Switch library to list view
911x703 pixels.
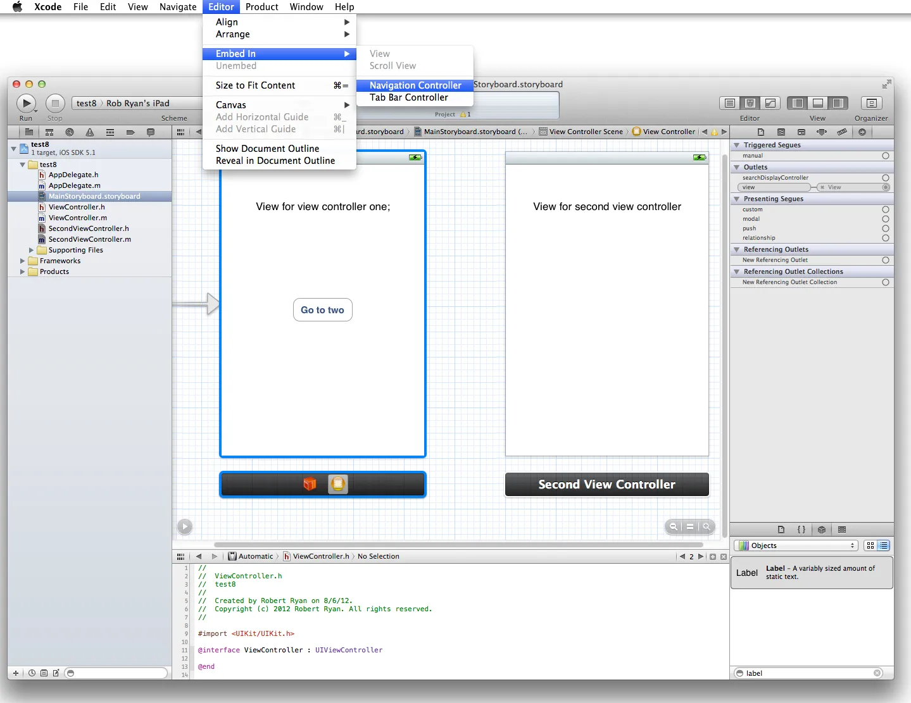pos(884,545)
